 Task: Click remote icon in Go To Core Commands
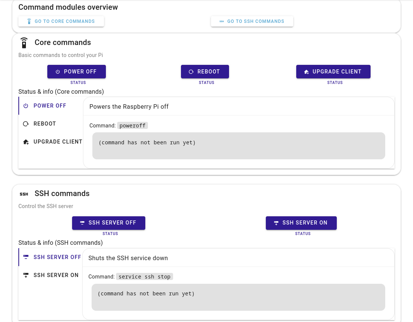29,21
